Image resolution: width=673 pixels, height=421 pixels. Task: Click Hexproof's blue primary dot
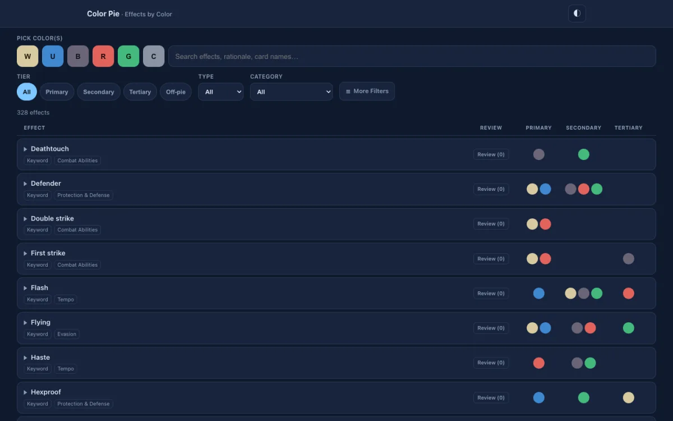pos(539,397)
